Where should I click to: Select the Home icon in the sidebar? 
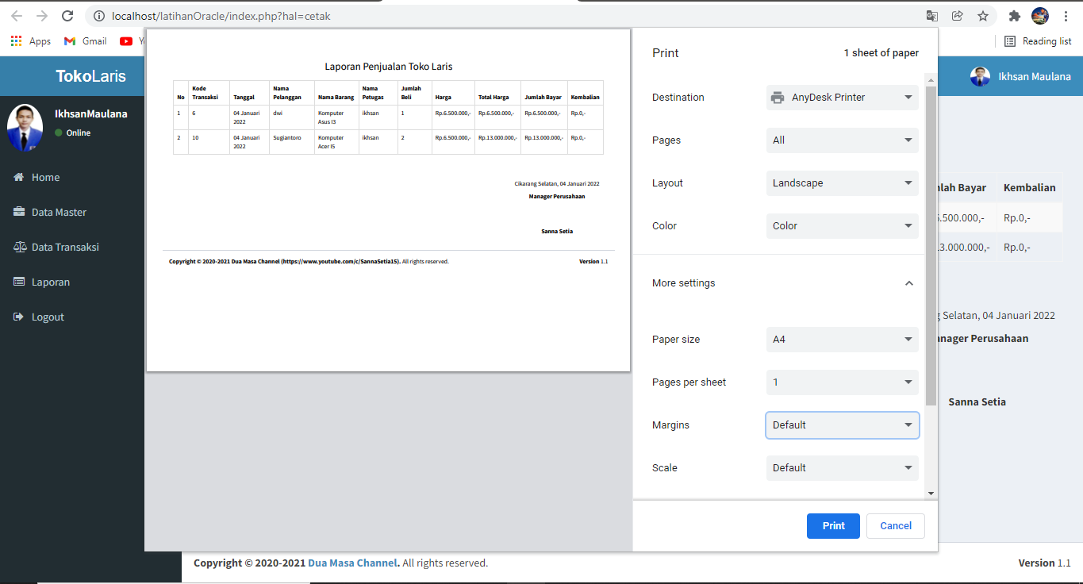[17, 177]
